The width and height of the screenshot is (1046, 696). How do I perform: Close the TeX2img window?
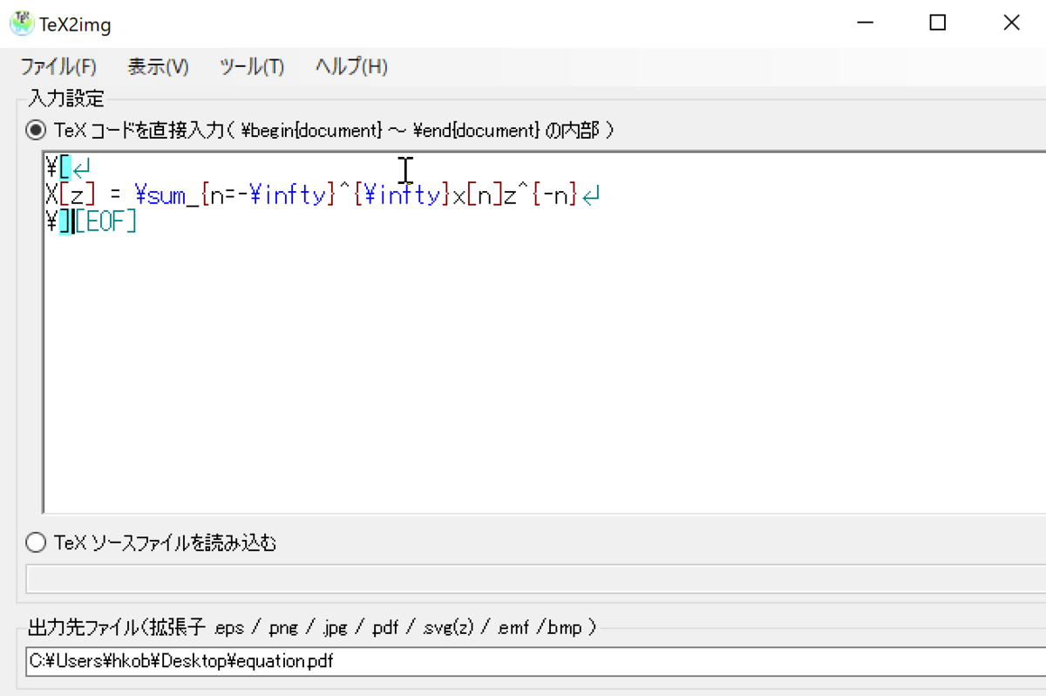pyautogui.click(x=1010, y=24)
